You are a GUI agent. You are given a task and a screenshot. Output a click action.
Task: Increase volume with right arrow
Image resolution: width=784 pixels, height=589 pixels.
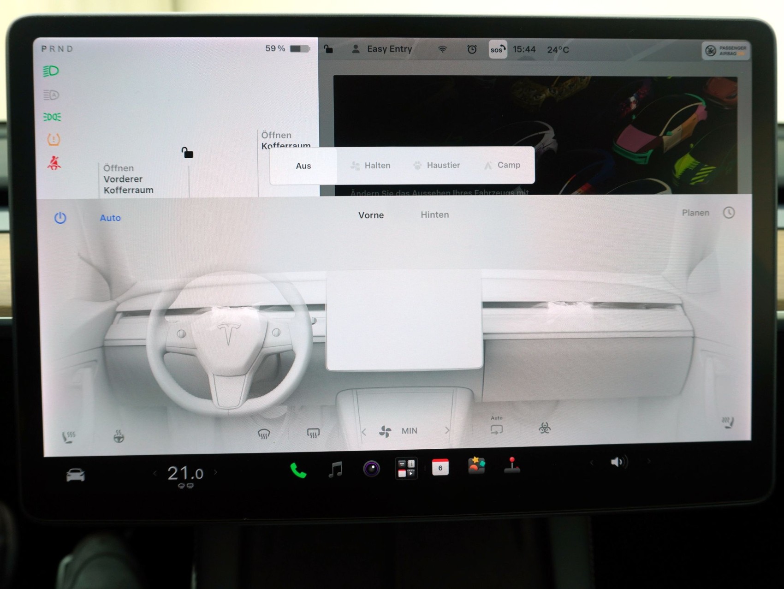[648, 461]
